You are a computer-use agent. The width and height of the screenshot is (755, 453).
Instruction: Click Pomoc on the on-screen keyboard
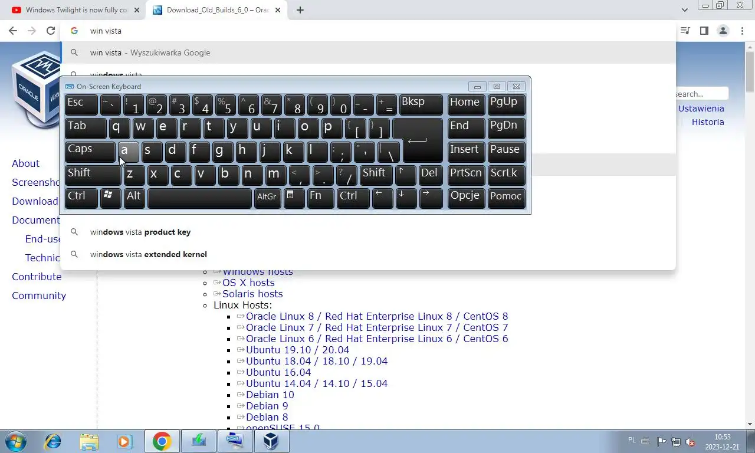pyautogui.click(x=506, y=198)
